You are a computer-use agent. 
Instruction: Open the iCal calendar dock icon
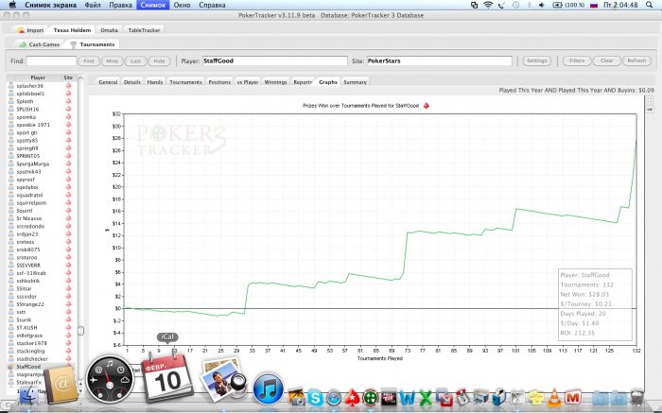167,379
